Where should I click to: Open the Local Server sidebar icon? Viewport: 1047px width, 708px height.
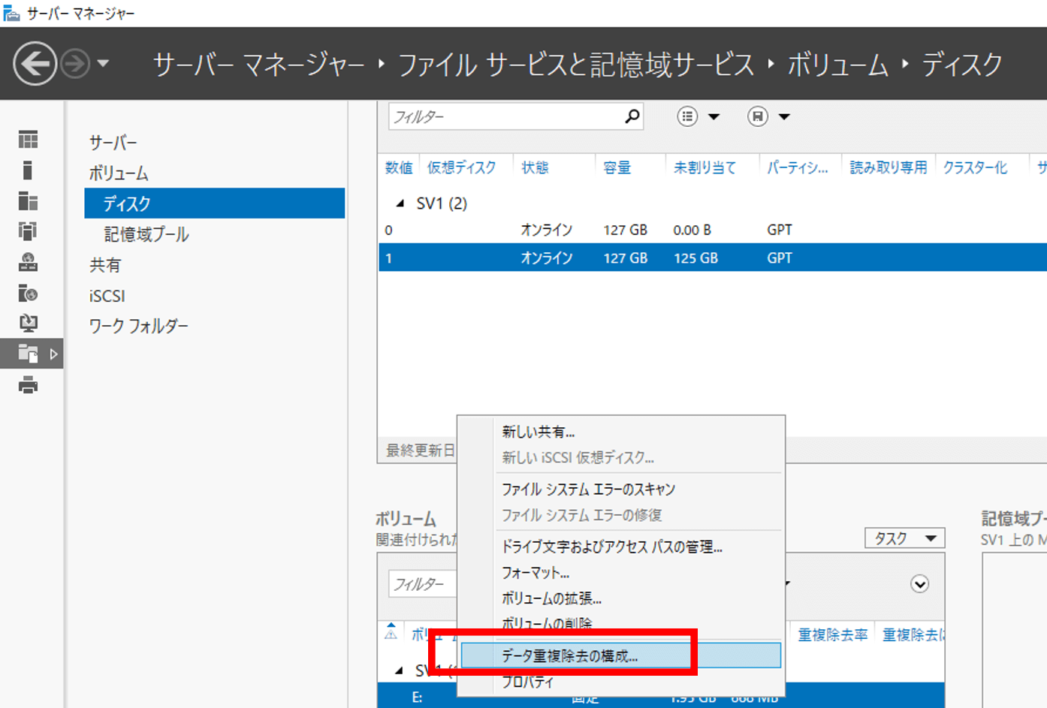pyautogui.click(x=28, y=170)
